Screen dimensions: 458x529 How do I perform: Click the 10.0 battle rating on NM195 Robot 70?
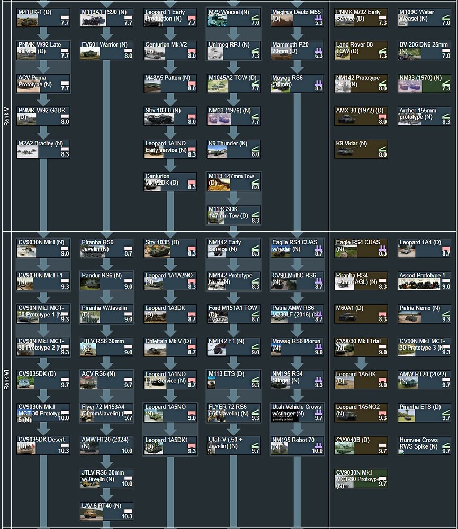pyautogui.click(x=317, y=453)
